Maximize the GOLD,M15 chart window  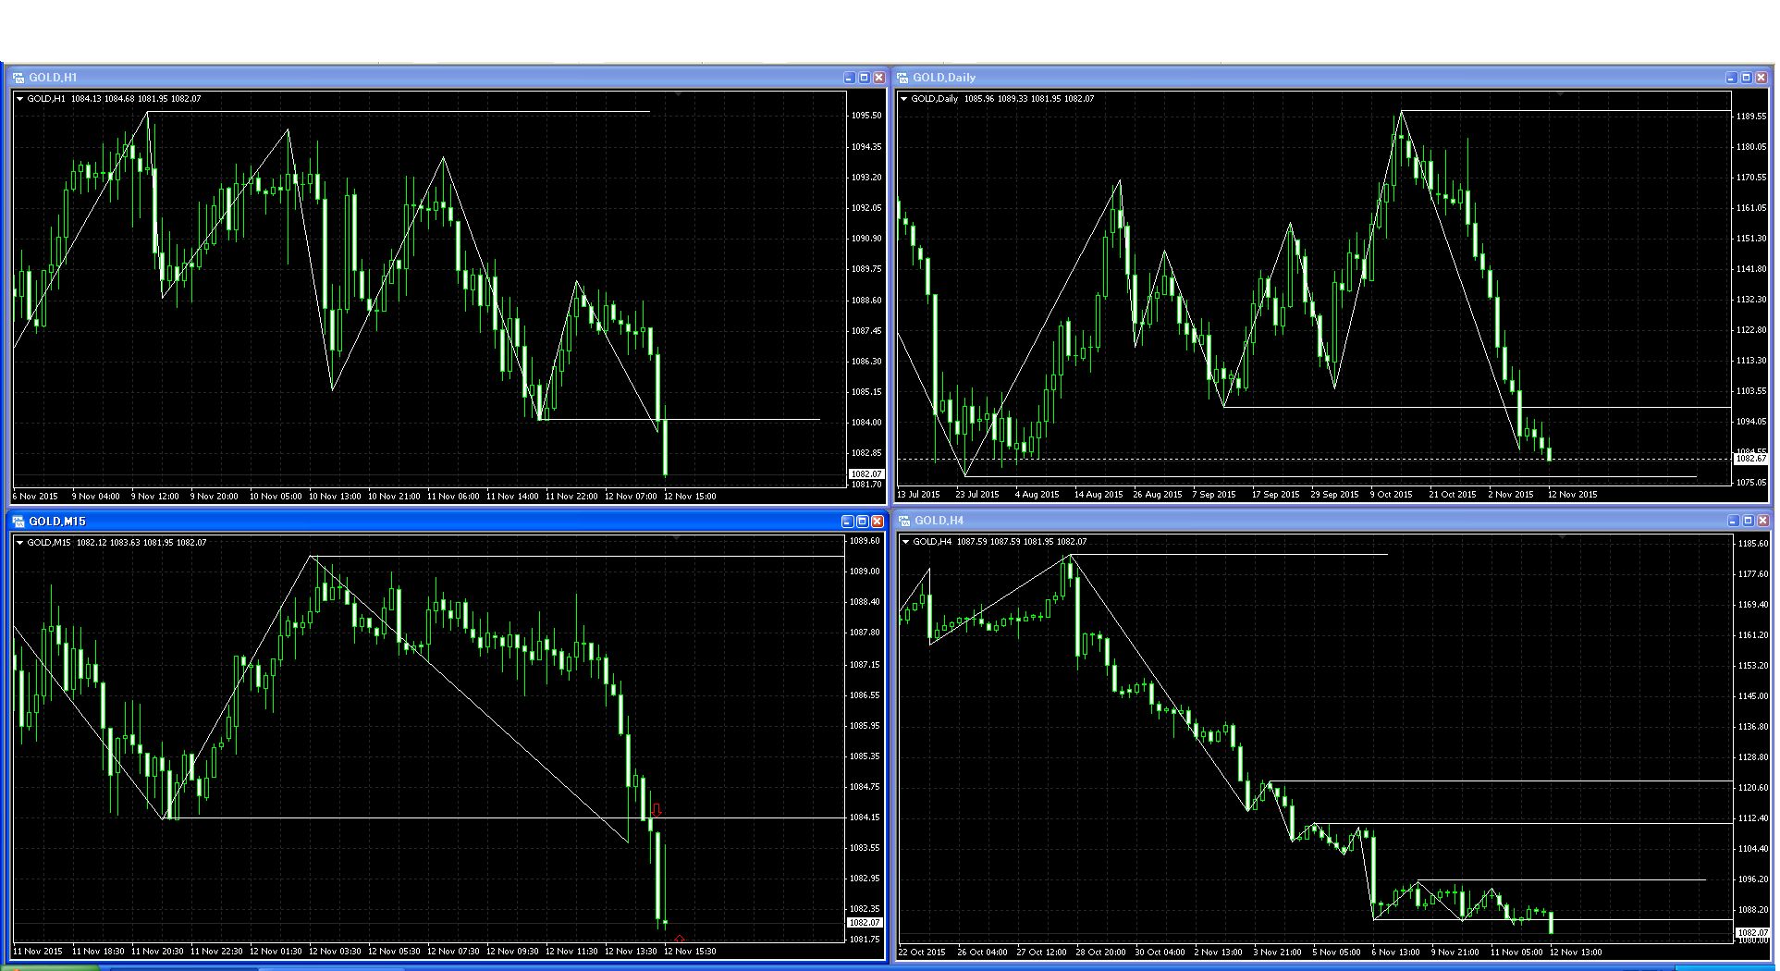click(x=862, y=522)
